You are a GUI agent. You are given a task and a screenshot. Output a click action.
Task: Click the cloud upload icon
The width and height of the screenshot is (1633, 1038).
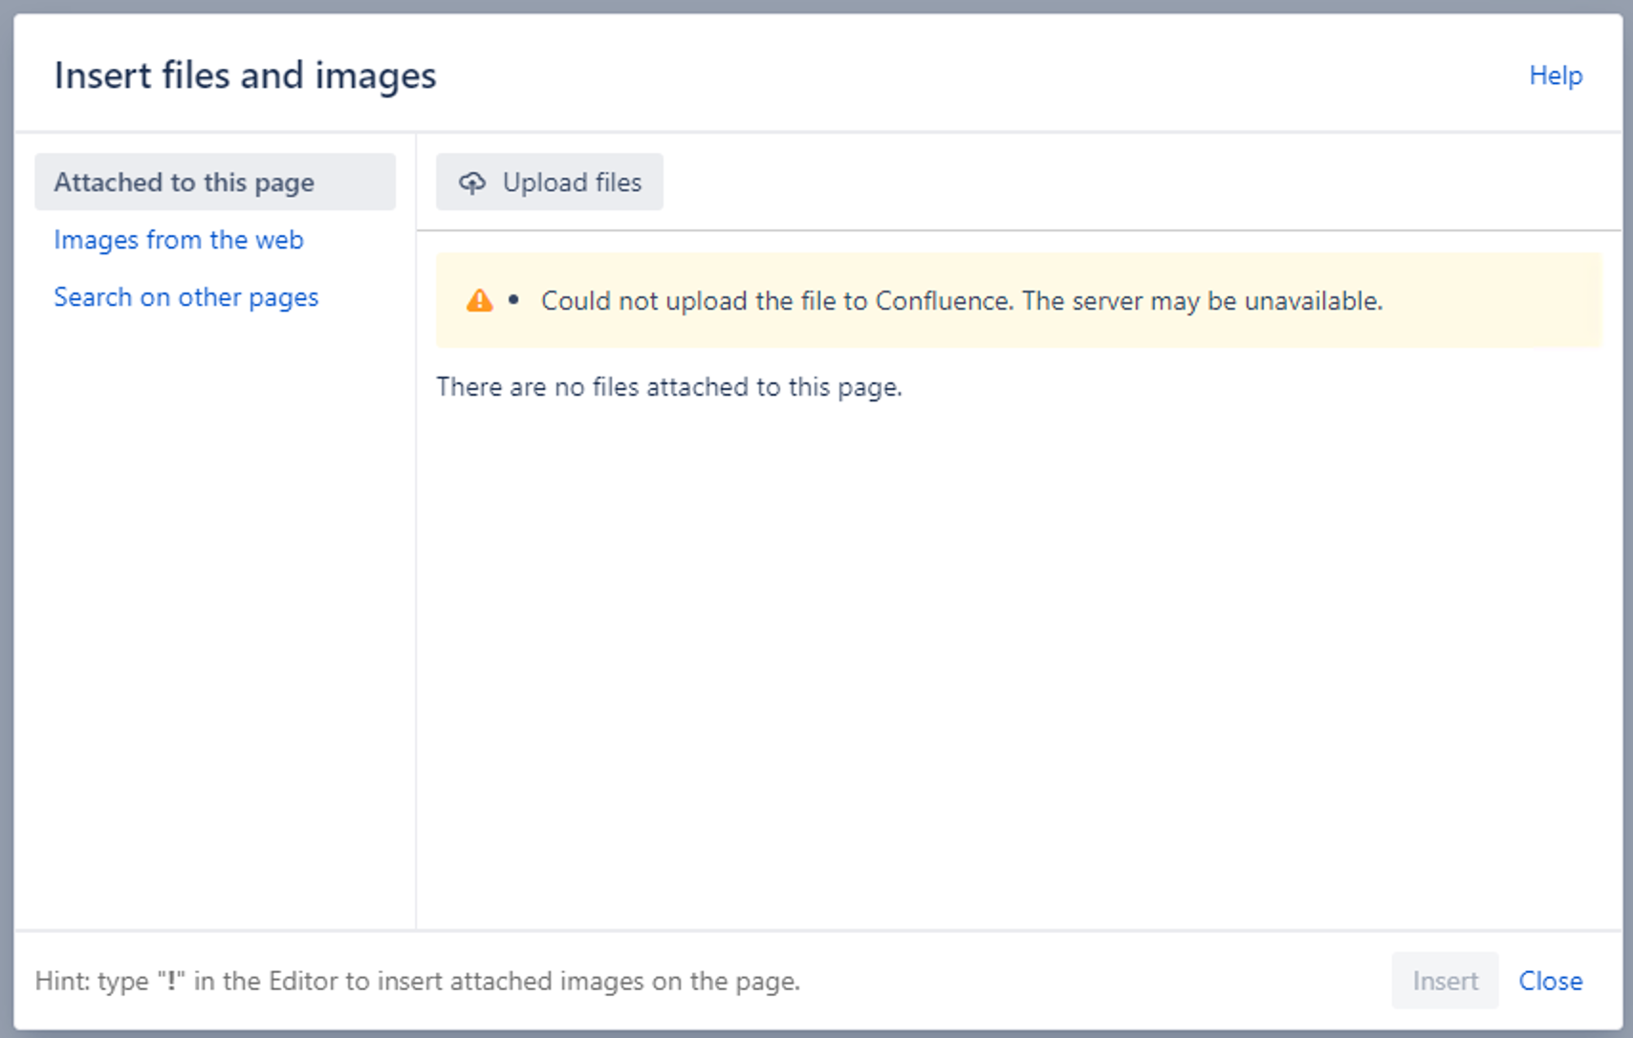(472, 183)
